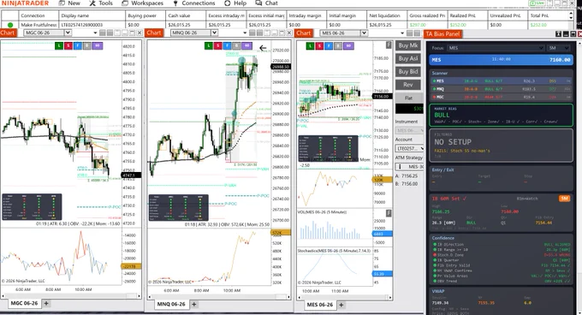Add new tab next to MES 06-26

pyautogui.click(x=341, y=305)
